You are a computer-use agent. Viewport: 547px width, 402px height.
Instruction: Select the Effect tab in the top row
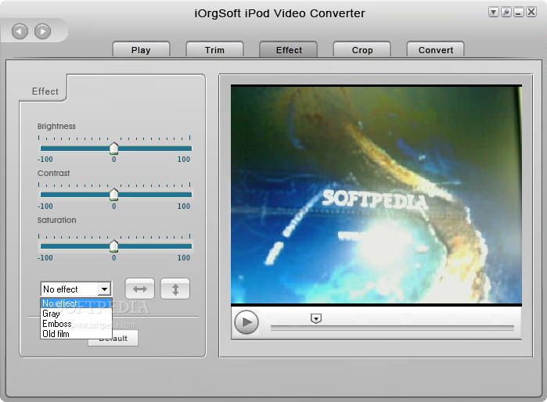coord(289,49)
